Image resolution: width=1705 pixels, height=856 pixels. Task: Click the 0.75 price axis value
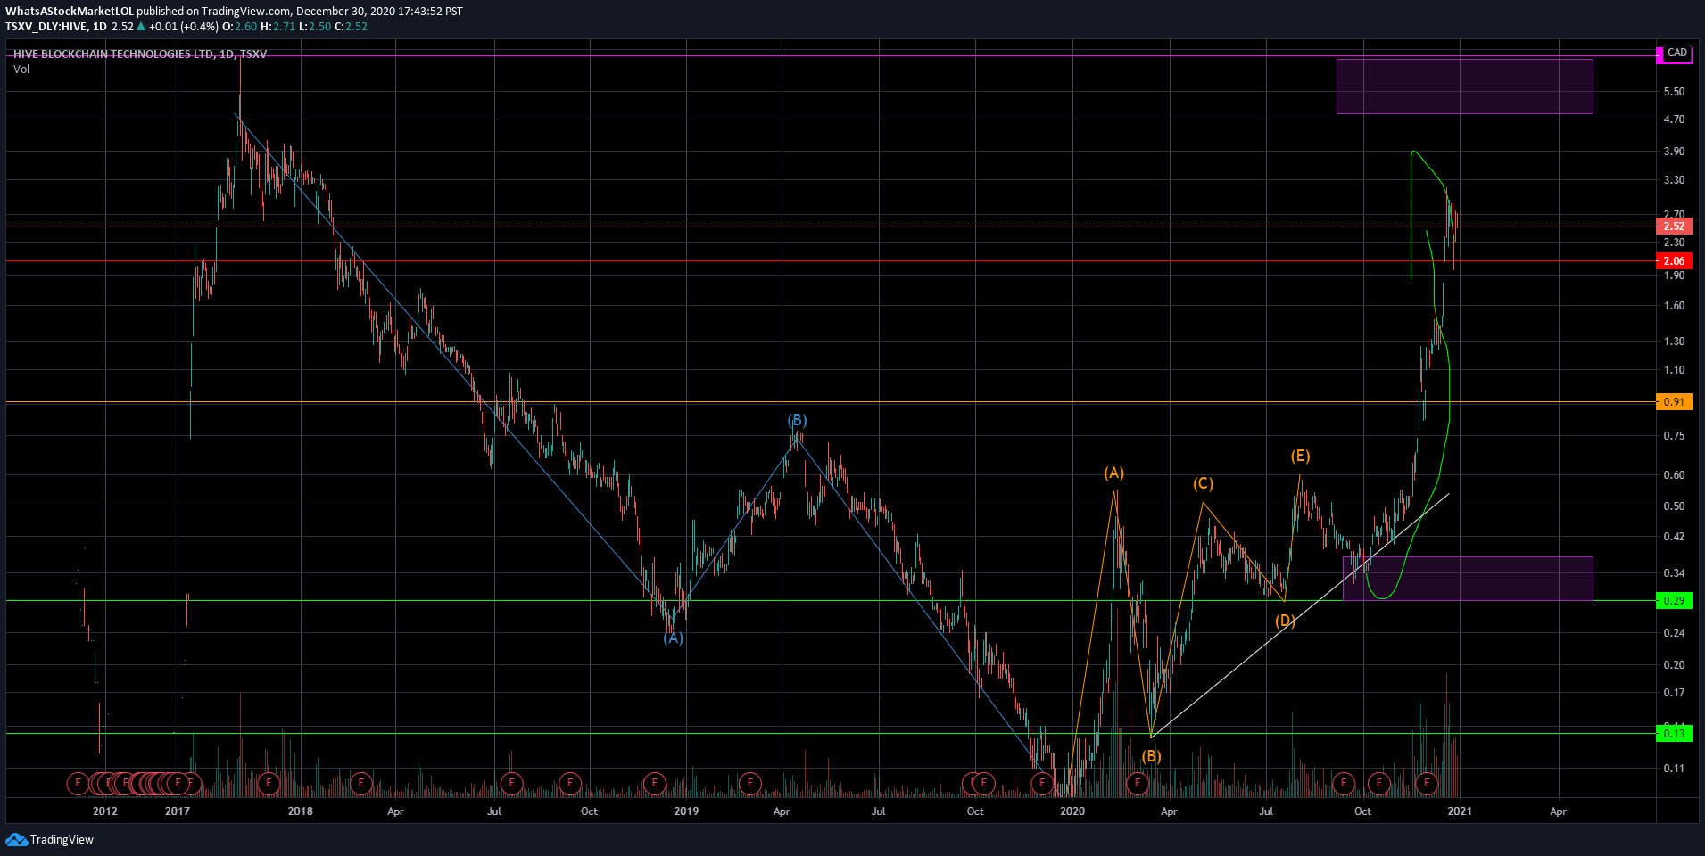1674,436
